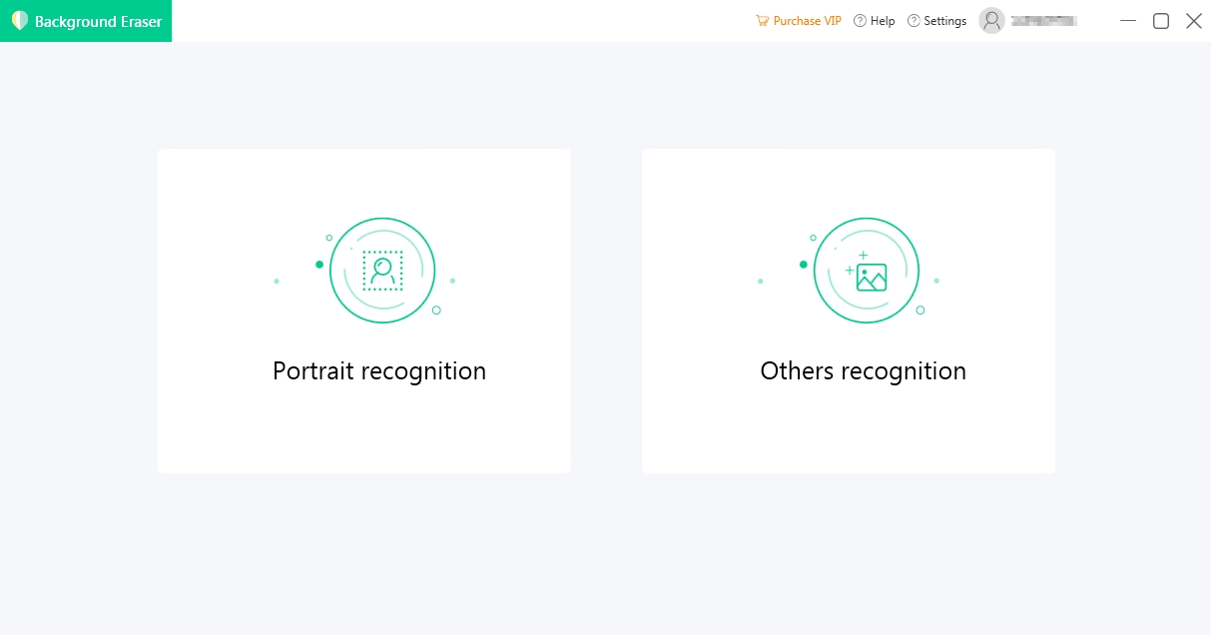Click the Others recognition text label
This screenshot has height=635, width=1211.
click(x=863, y=371)
